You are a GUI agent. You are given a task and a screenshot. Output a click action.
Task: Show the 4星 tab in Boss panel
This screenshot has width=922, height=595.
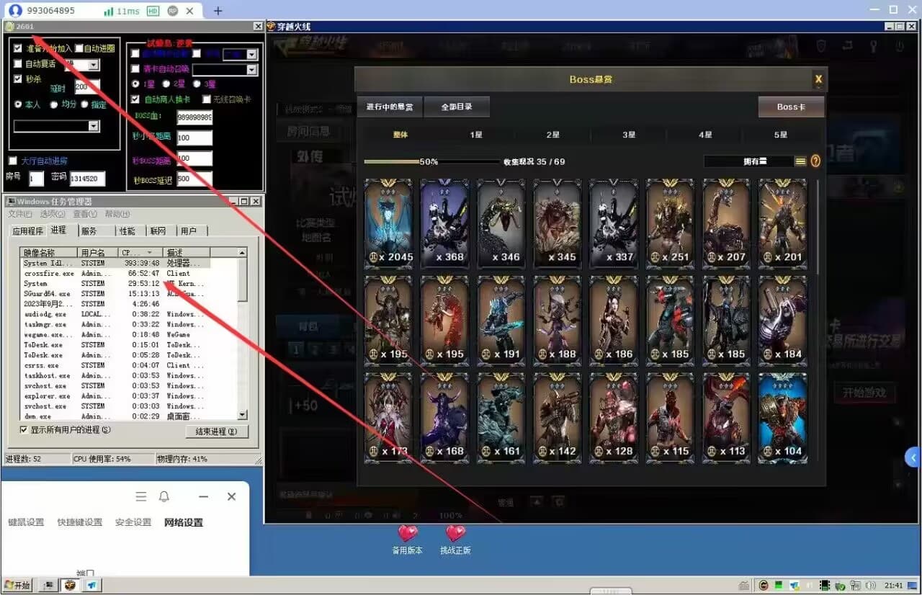pos(705,135)
